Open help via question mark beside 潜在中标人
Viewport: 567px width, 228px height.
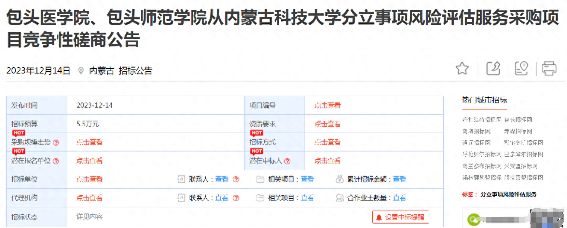click(x=287, y=161)
